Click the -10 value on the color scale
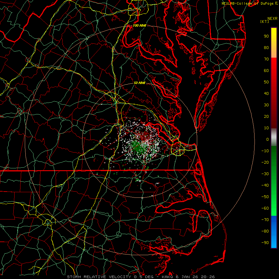The width and height of the screenshot is (279, 279). pyautogui.click(x=265, y=151)
